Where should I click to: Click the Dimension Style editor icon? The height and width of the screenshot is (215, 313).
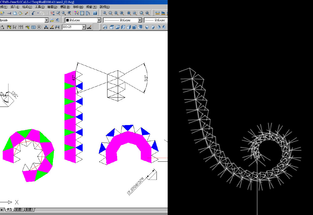click(x=89, y=27)
